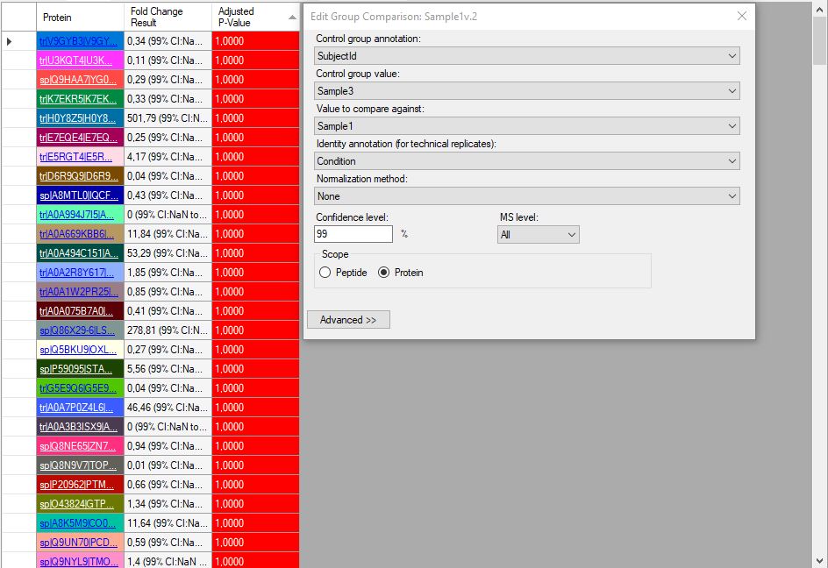Open protein link sp|P59095|STA...

[x=77, y=369]
